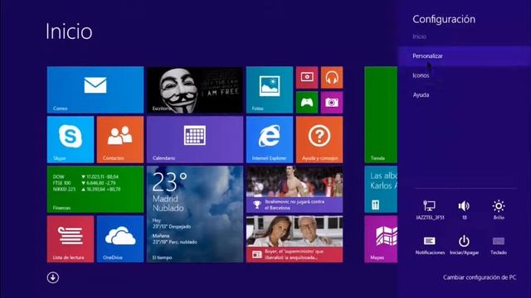
Task: Open the Iniciar/Apagar power menu
Action: click(464, 245)
